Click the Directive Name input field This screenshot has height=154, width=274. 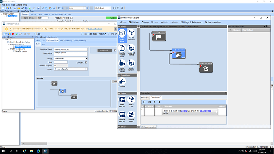(x=71, y=49)
